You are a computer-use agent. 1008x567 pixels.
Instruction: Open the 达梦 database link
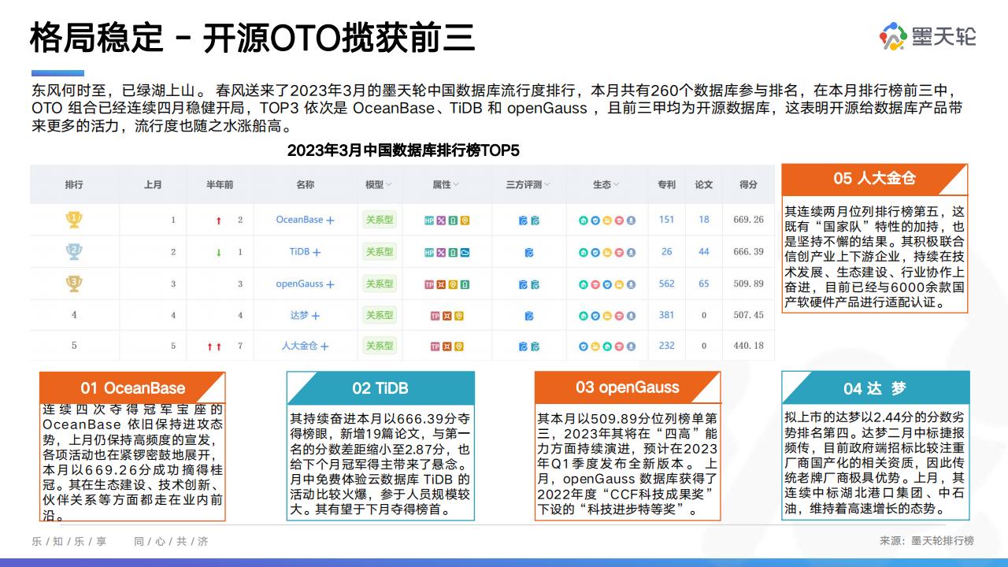pos(299,315)
